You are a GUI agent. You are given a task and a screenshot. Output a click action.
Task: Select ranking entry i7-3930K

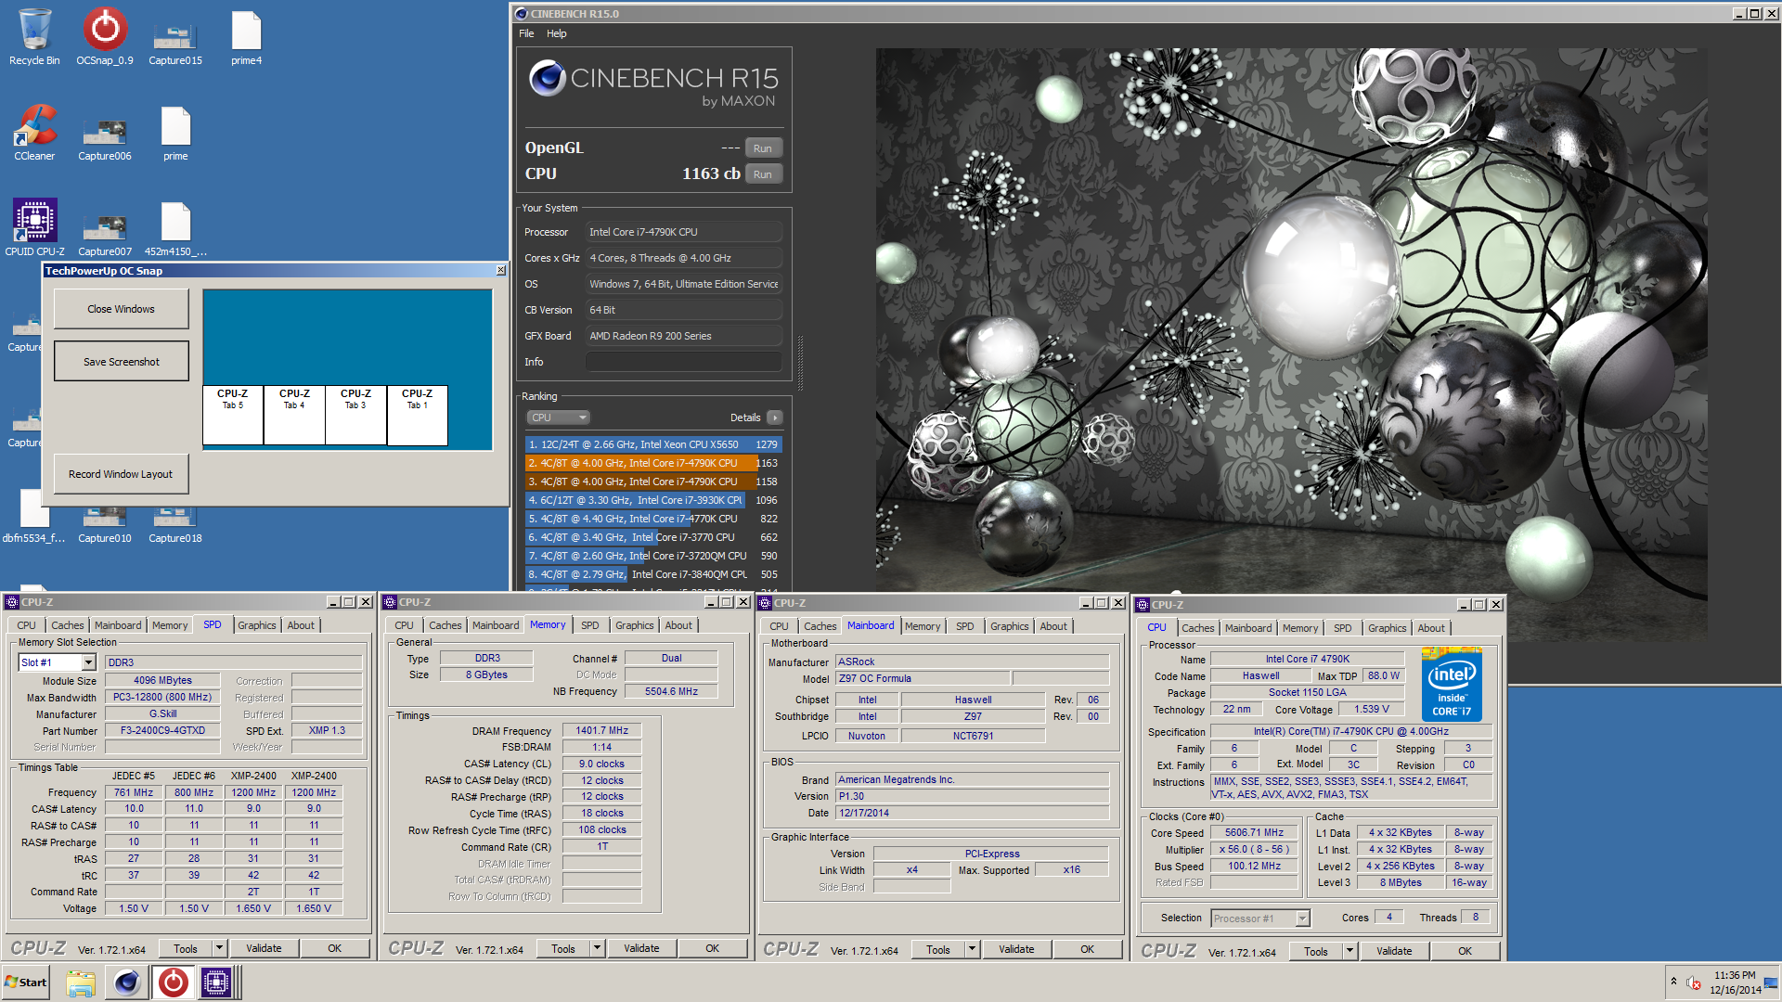click(x=653, y=500)
